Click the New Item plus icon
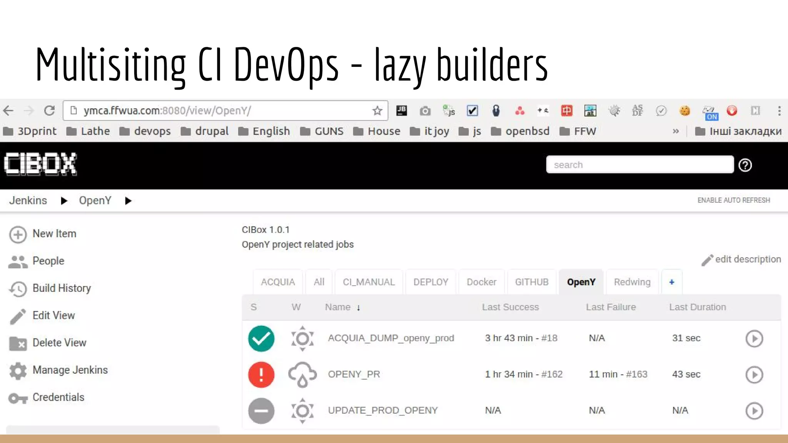This screenshot has height=443, width=788. [x=18, y=235]
